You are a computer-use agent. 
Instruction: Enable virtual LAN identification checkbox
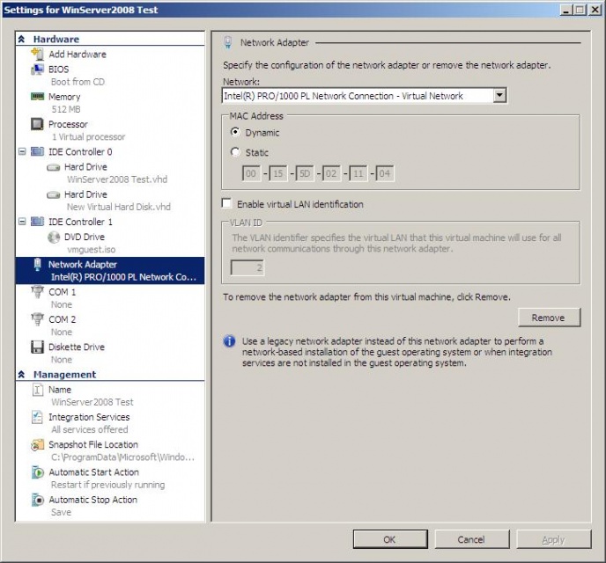coord(228,204)
